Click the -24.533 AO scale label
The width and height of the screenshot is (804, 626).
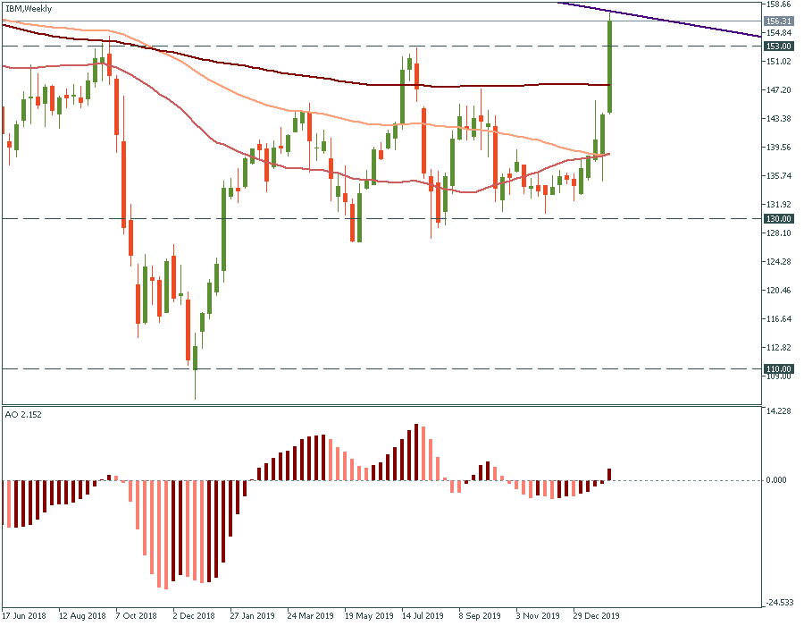pos(779,602)
